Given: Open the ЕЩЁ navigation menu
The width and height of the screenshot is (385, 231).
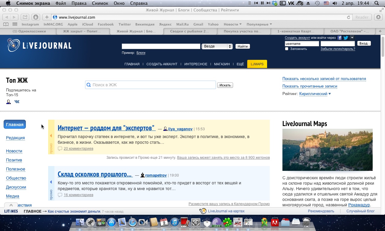Looking at the screenshot, I should [x=240, y=64].
